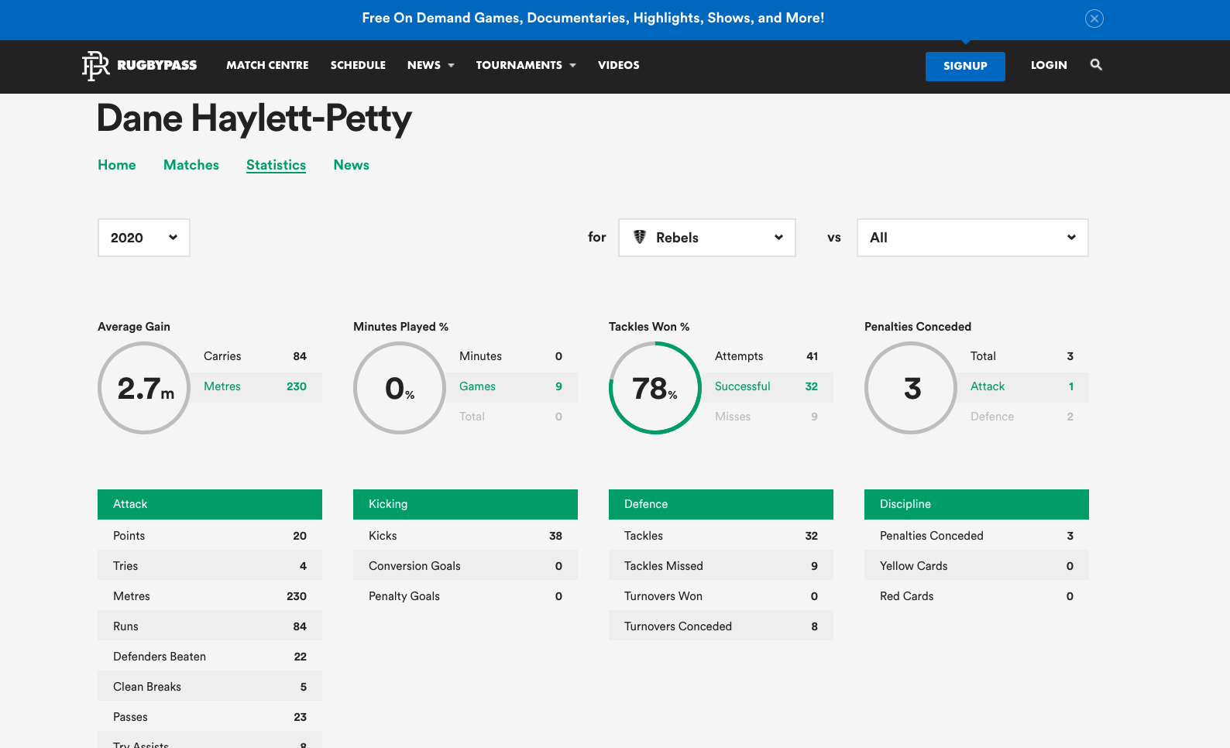Screen dimensions: 1230x748
Task: Click the Tackles Missed row
Action: click(x=721, y=566)
